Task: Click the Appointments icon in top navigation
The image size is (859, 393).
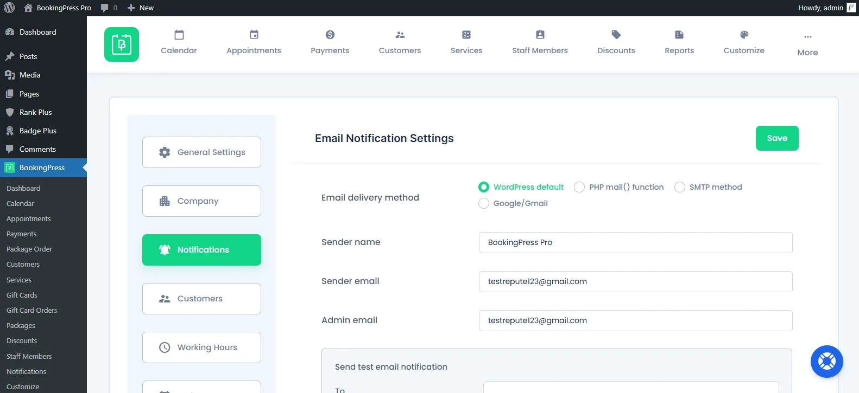Action: [x=254, y=35]
